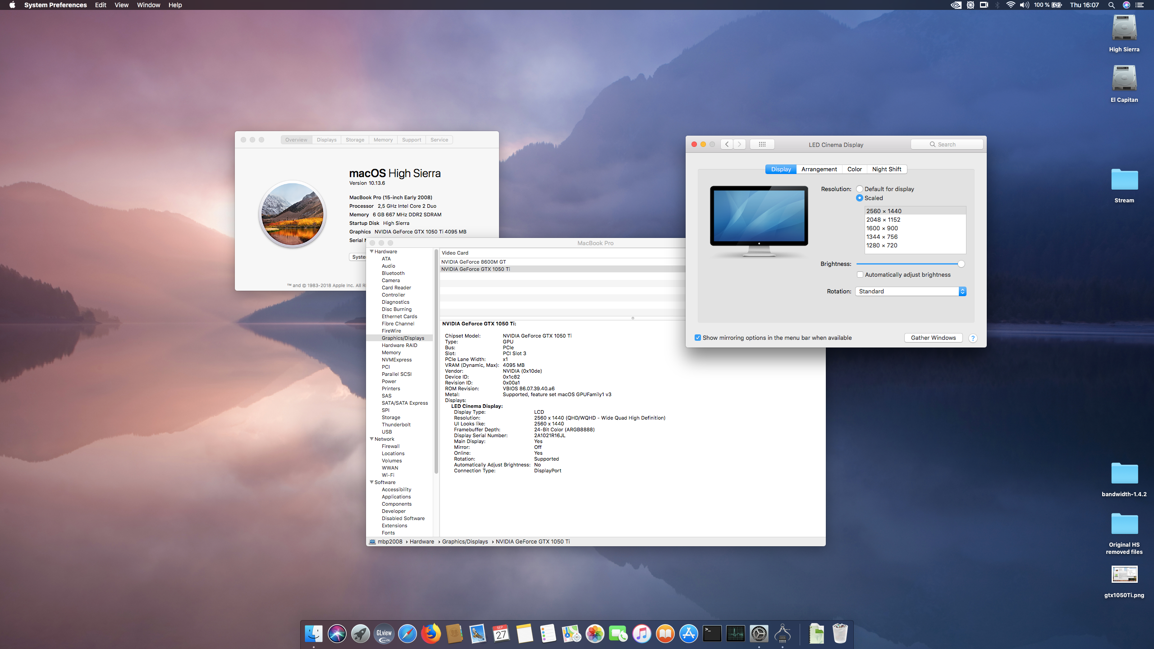
Task: Open the Stream folder on the desktop
Action: 1124,180
